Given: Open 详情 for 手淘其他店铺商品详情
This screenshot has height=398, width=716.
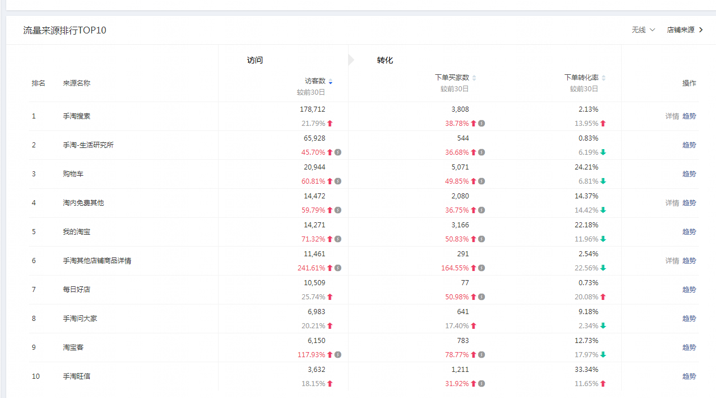Looking at the screenshot, I should (x=672, y=261).
